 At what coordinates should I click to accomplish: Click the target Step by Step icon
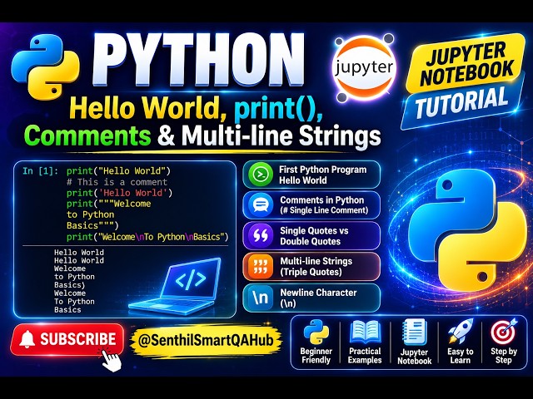pyautogui.click(x=504, y=331)
